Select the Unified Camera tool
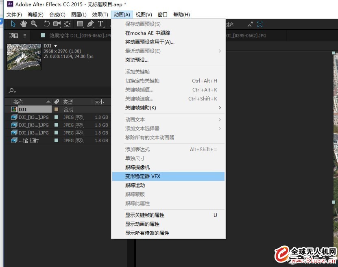Screen dimensions: 338x267 click(57, 24)
